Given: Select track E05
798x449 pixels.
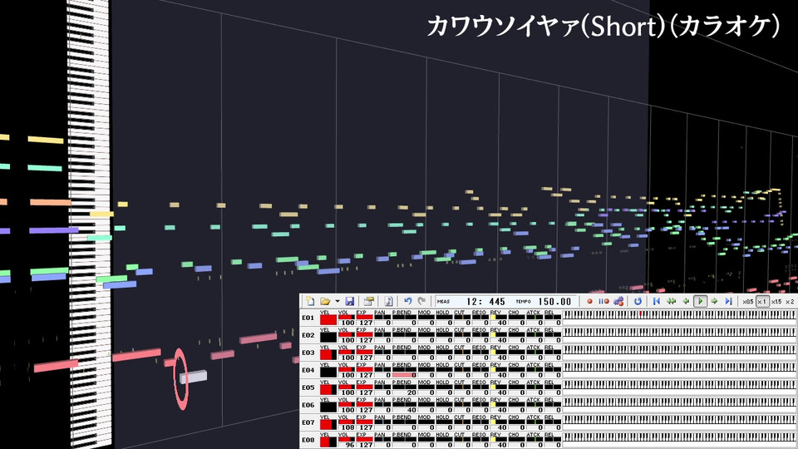Looking at the screenshot, I should (x=308, y=387).
